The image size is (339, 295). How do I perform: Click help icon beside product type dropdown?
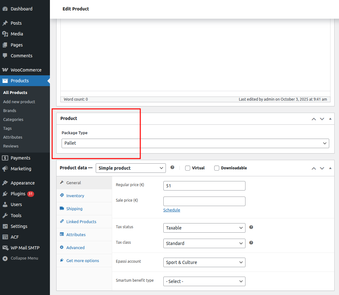pyautogui.click(x=172, y=167)
